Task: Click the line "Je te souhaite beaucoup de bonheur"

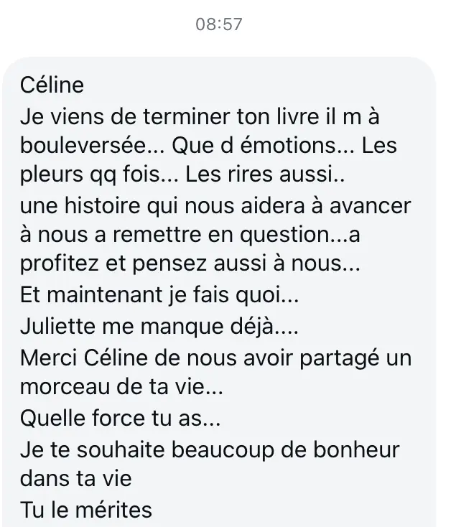Action: (x=210, y=451)
